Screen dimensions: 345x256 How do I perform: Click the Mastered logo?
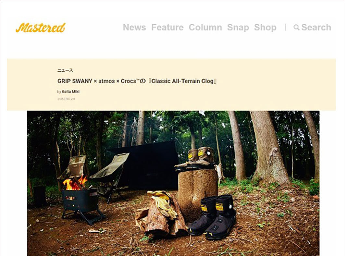coord(41,28)
